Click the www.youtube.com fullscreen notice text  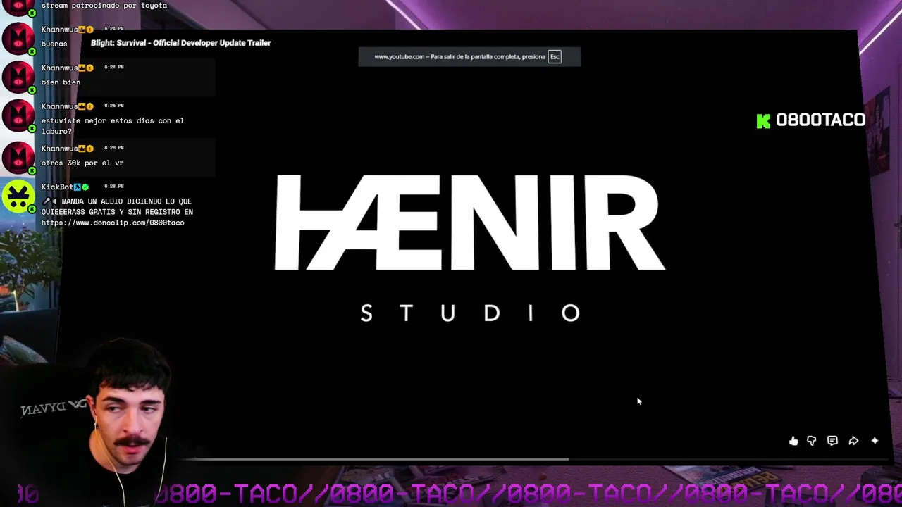tap(459, 57)
